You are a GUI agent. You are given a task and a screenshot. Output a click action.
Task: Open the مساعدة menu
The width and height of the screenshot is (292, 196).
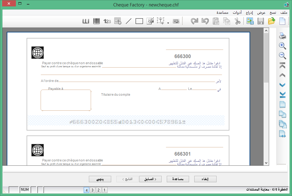point(222,13)
